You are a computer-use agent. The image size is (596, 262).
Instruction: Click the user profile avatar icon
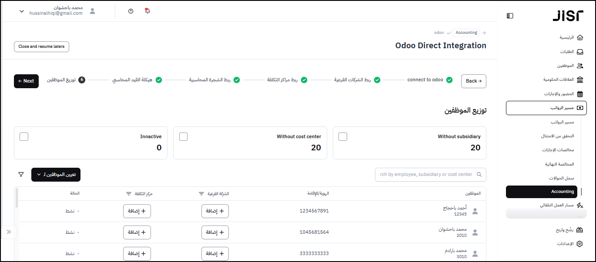[92, 11]
